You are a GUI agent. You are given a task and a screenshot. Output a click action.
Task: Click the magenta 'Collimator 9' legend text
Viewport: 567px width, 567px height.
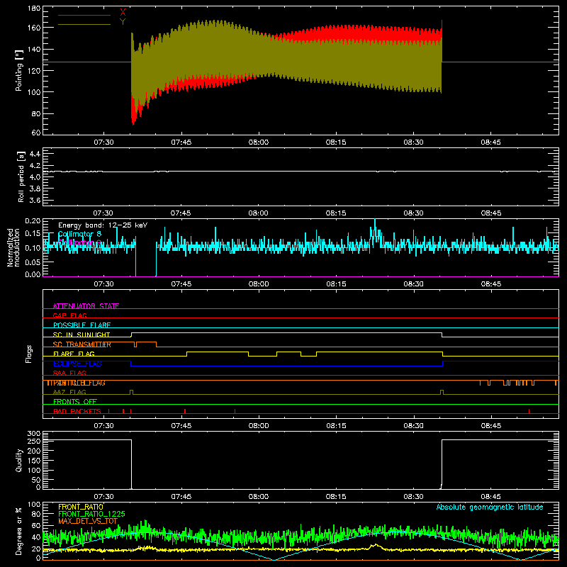click(x=79, y=242)
